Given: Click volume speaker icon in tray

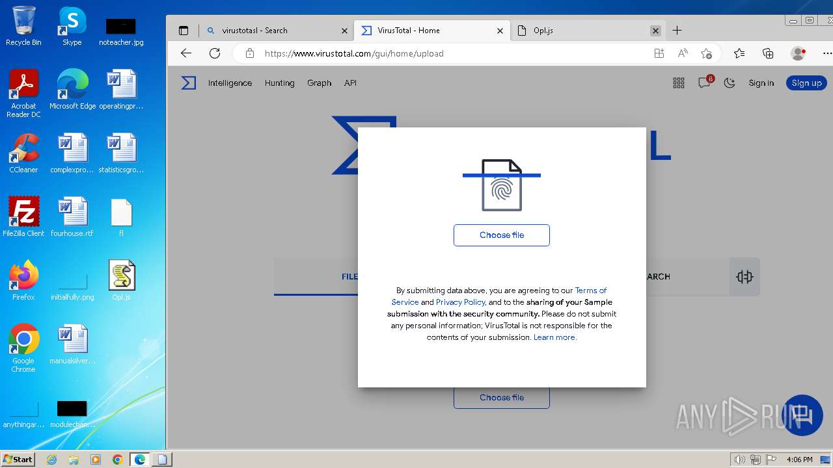Looking at the screenshot, I should pos(739,460).
